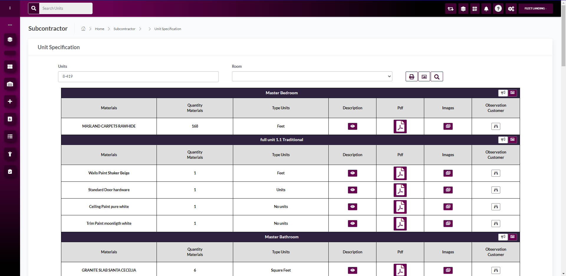The height and width of the screenshot is (276, 566).
Task: Click the magnifier search button beside Room
Action: pos(437,77)
